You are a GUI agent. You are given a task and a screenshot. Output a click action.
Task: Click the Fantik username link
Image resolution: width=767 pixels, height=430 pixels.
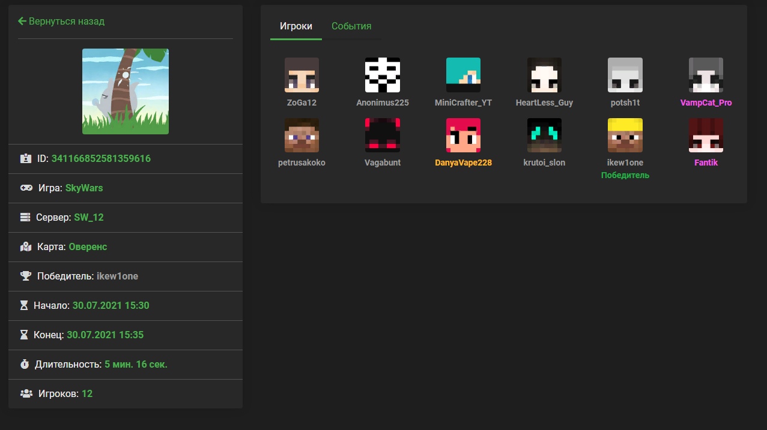[x=706, y=163]
